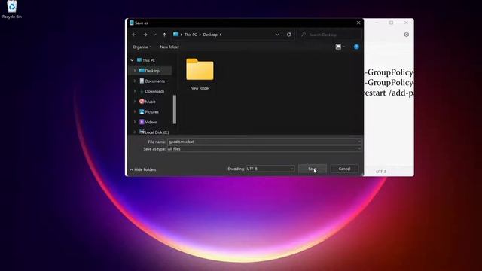Open the Encoding UTF-8 dropdown
Screen dimensions: 482x271
click(270, 169)
